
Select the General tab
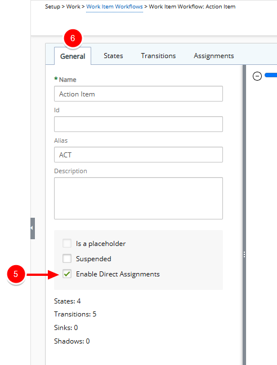[x=73, y=56]
